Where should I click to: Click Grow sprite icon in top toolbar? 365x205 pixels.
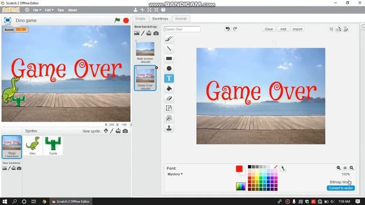coord(149,10)
